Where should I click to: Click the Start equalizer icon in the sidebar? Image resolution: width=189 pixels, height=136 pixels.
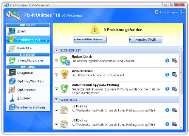point(12,31)
